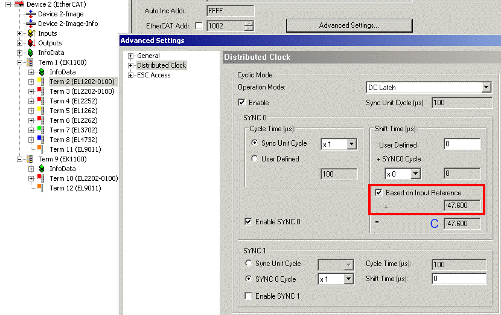Image resolution: width=501 pixels, height=315 pixels.
Task: Click the EtherCAT Addr 1002 field
Action: click(226, 25)
